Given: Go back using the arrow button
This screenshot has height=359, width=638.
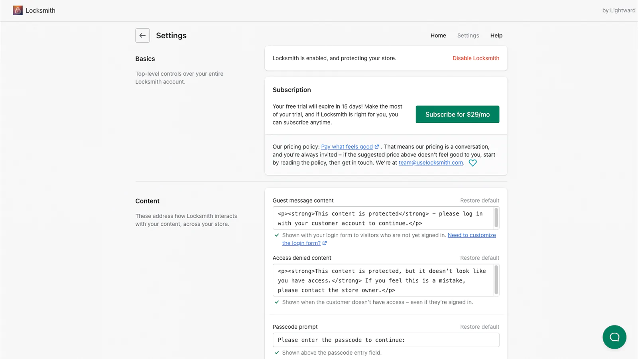Looking at the screenshot, I should click(x=142, y=36).
